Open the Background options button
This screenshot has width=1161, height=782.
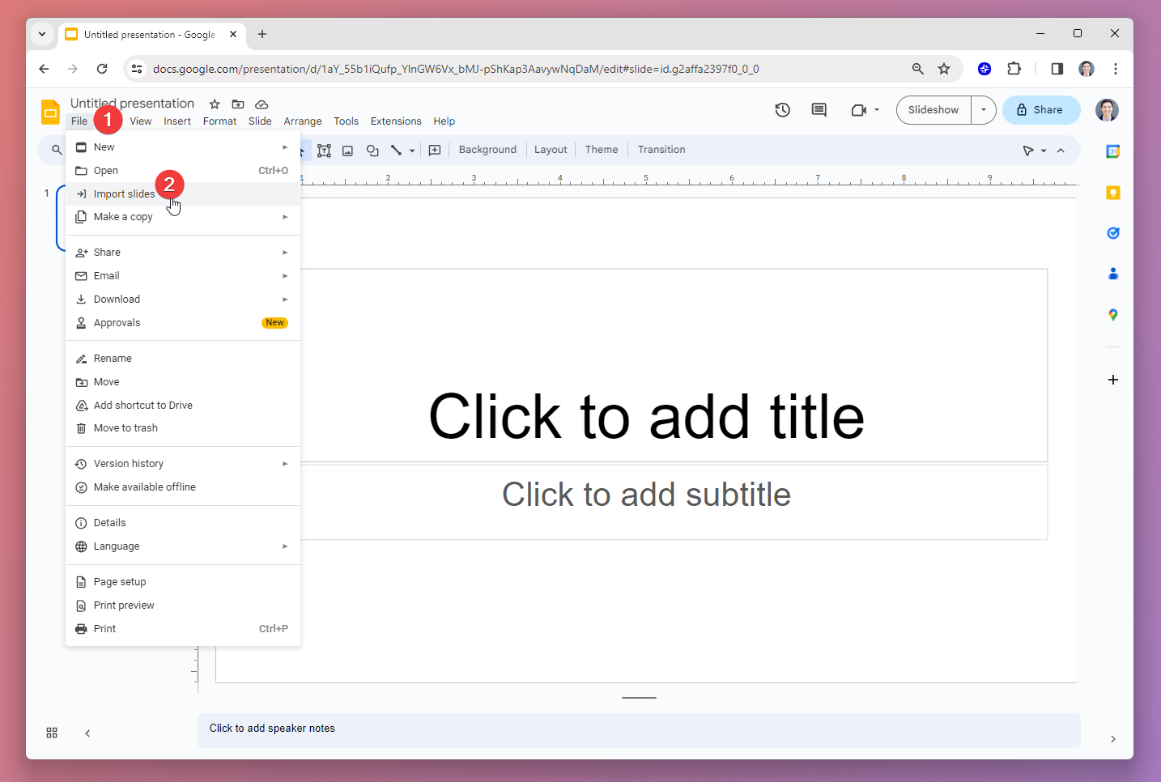coord(487,150)
